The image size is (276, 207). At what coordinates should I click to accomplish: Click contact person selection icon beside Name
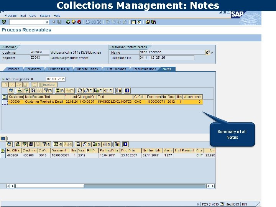coord(208,53)
